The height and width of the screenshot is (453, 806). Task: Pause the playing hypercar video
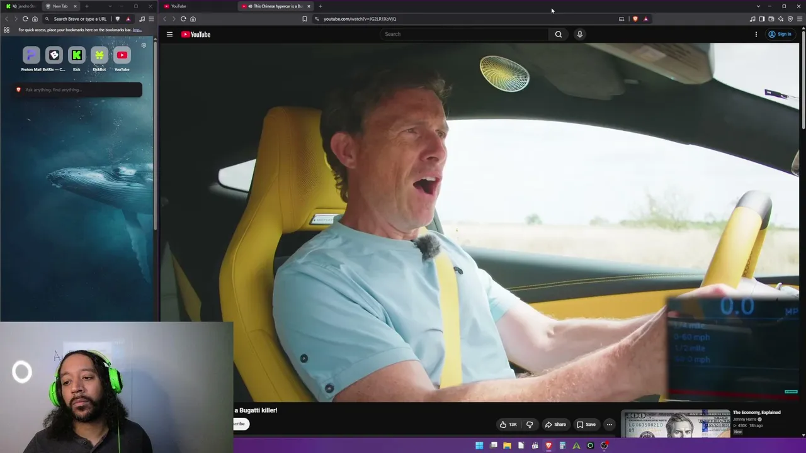(x=479, y=222)
